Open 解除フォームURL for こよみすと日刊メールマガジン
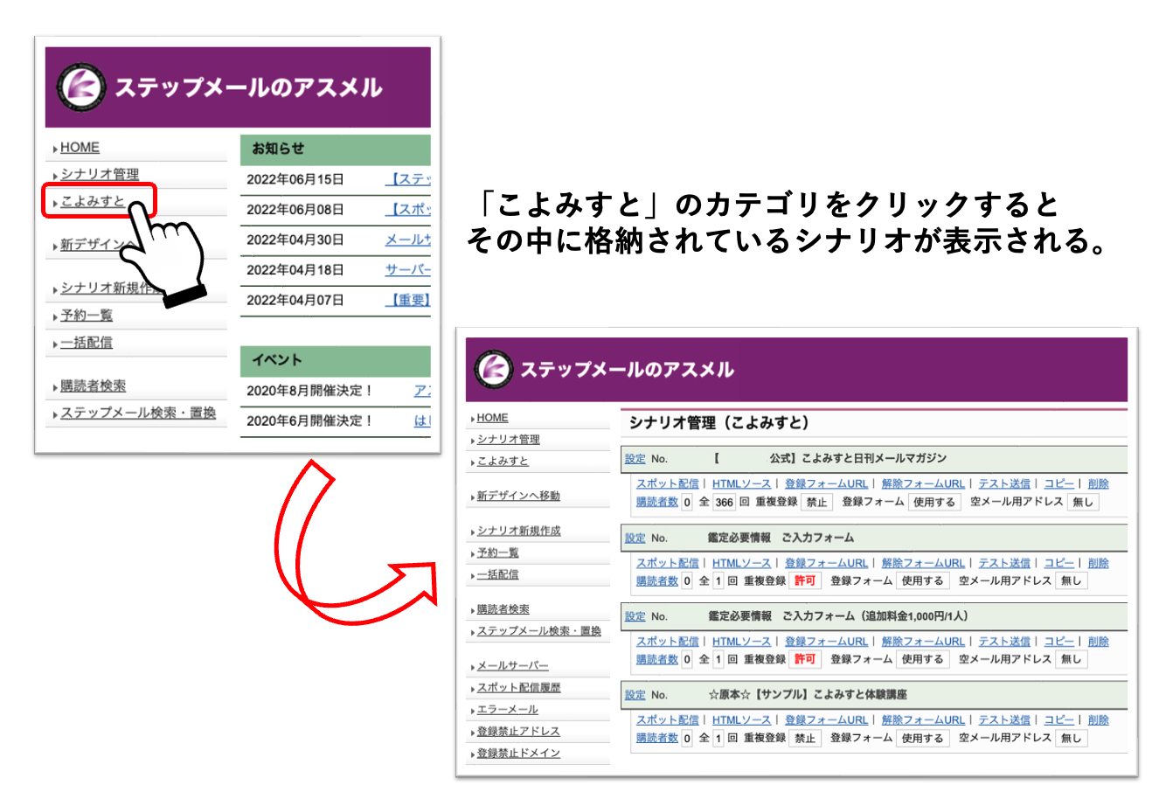1159x799 pixels. pos(924,483)
